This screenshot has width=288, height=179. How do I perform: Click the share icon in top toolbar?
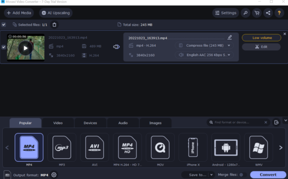click(268, 13)
